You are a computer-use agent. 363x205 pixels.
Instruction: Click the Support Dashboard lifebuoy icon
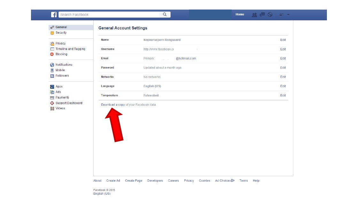coord(52,103)
